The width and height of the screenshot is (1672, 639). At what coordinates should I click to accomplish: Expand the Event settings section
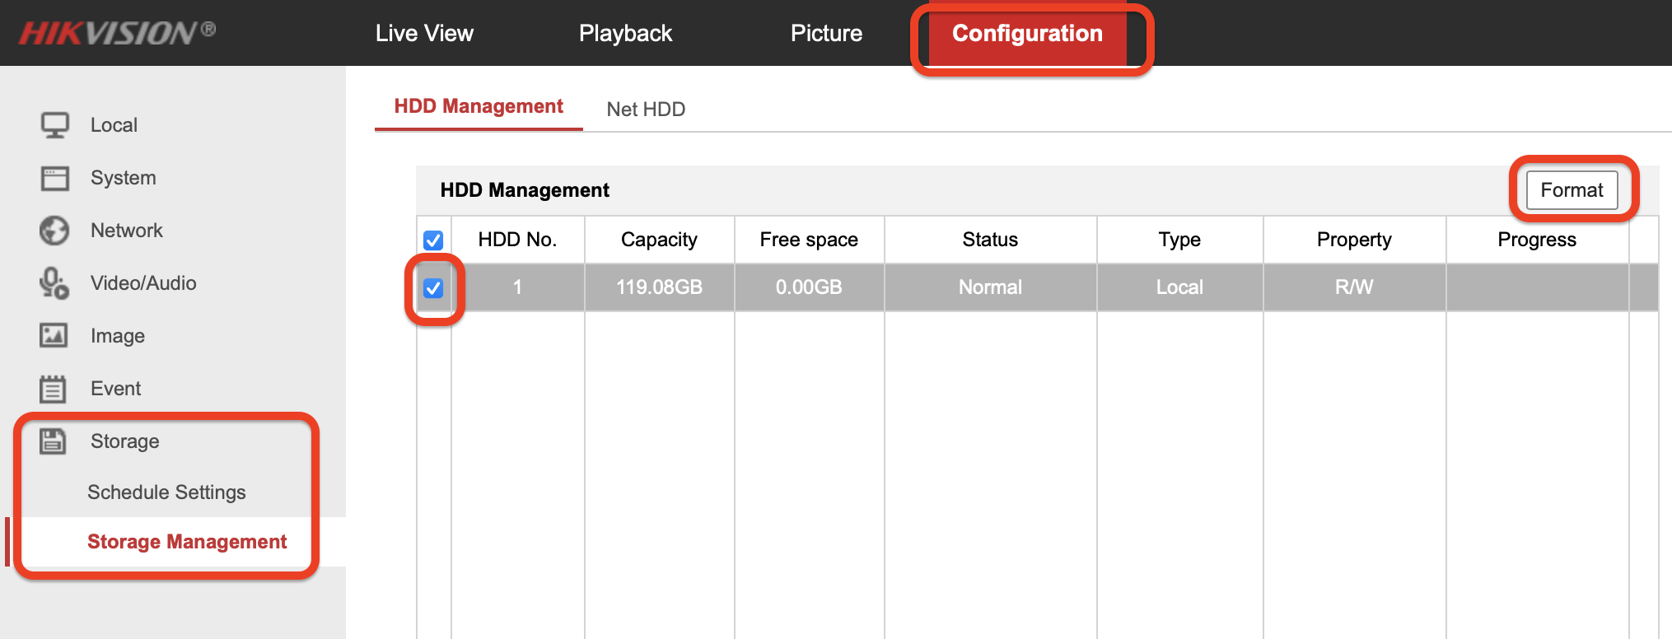pyautogui.click(x=116, y=389)
